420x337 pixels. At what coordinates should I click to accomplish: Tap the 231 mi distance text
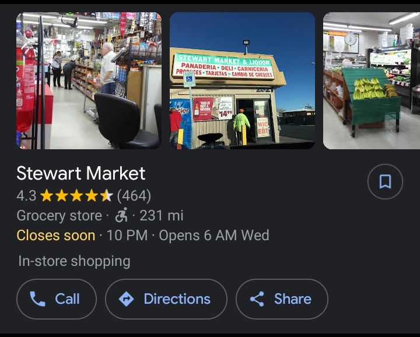tap(162, 216)
